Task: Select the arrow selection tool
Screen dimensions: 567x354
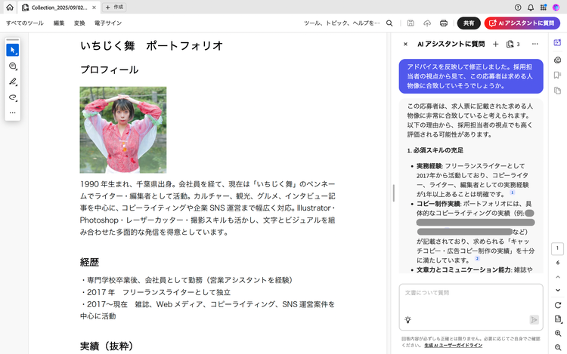Action: tap(13, 50)
